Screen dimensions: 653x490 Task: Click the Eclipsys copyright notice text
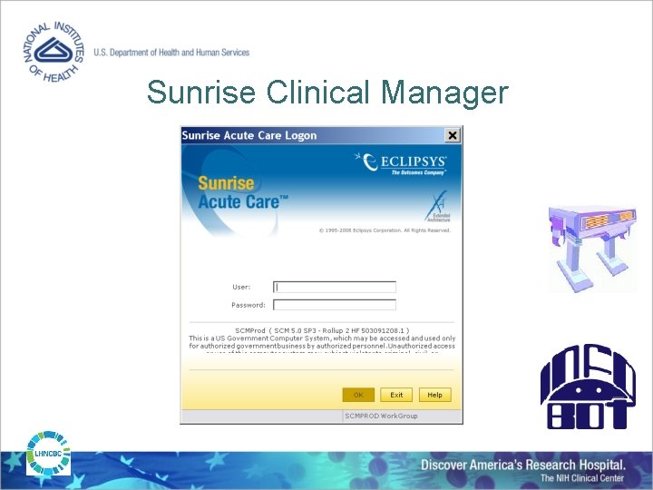(x=385, y=230)
